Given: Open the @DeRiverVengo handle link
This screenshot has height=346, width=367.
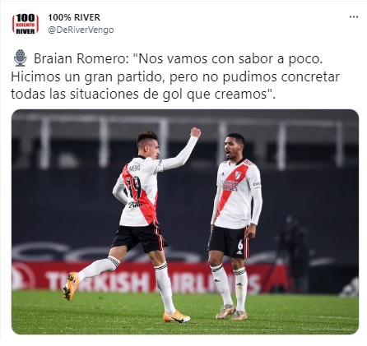Looking at the screenshot, I should [81, 30].
